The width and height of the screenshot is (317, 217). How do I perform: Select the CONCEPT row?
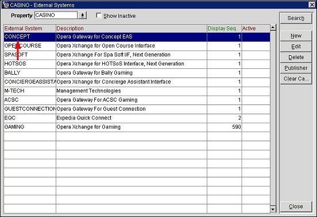click(137, 37)
